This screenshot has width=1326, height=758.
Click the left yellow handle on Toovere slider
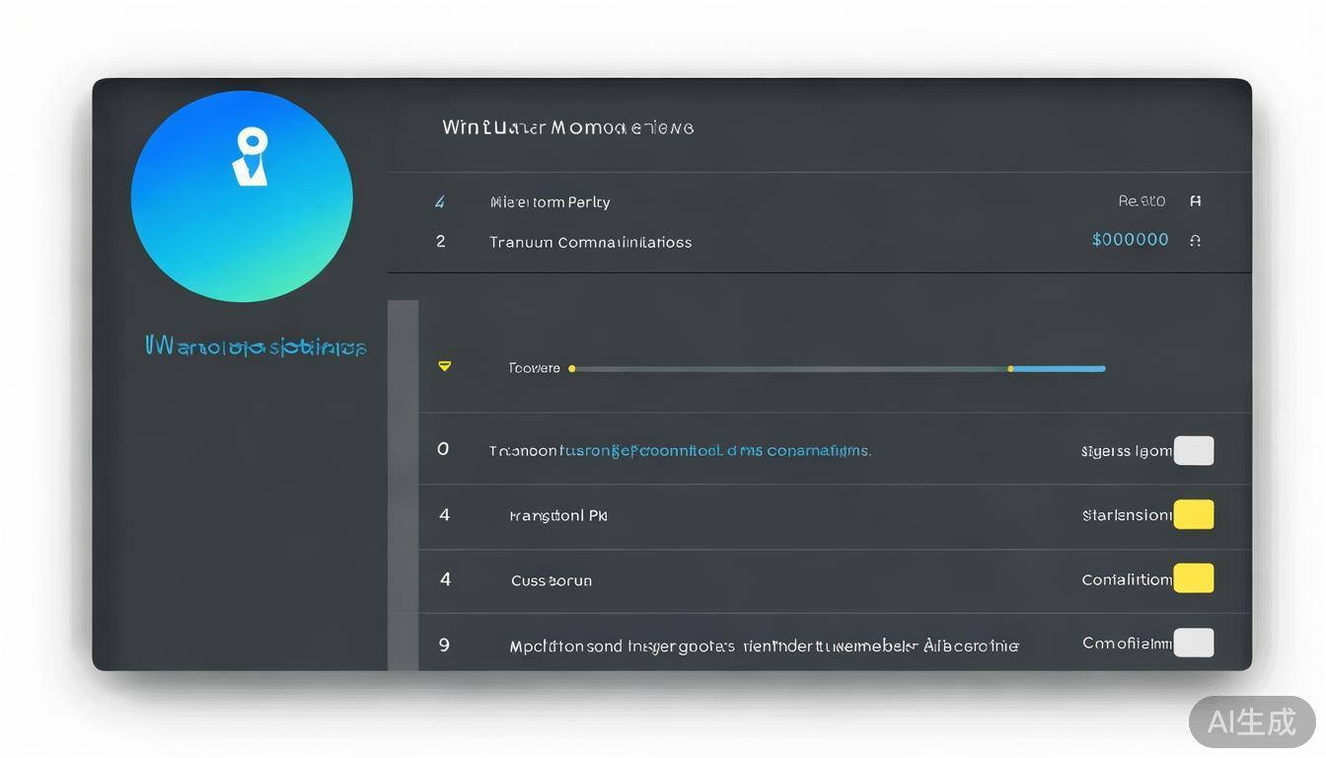click(x=571, y=369)
